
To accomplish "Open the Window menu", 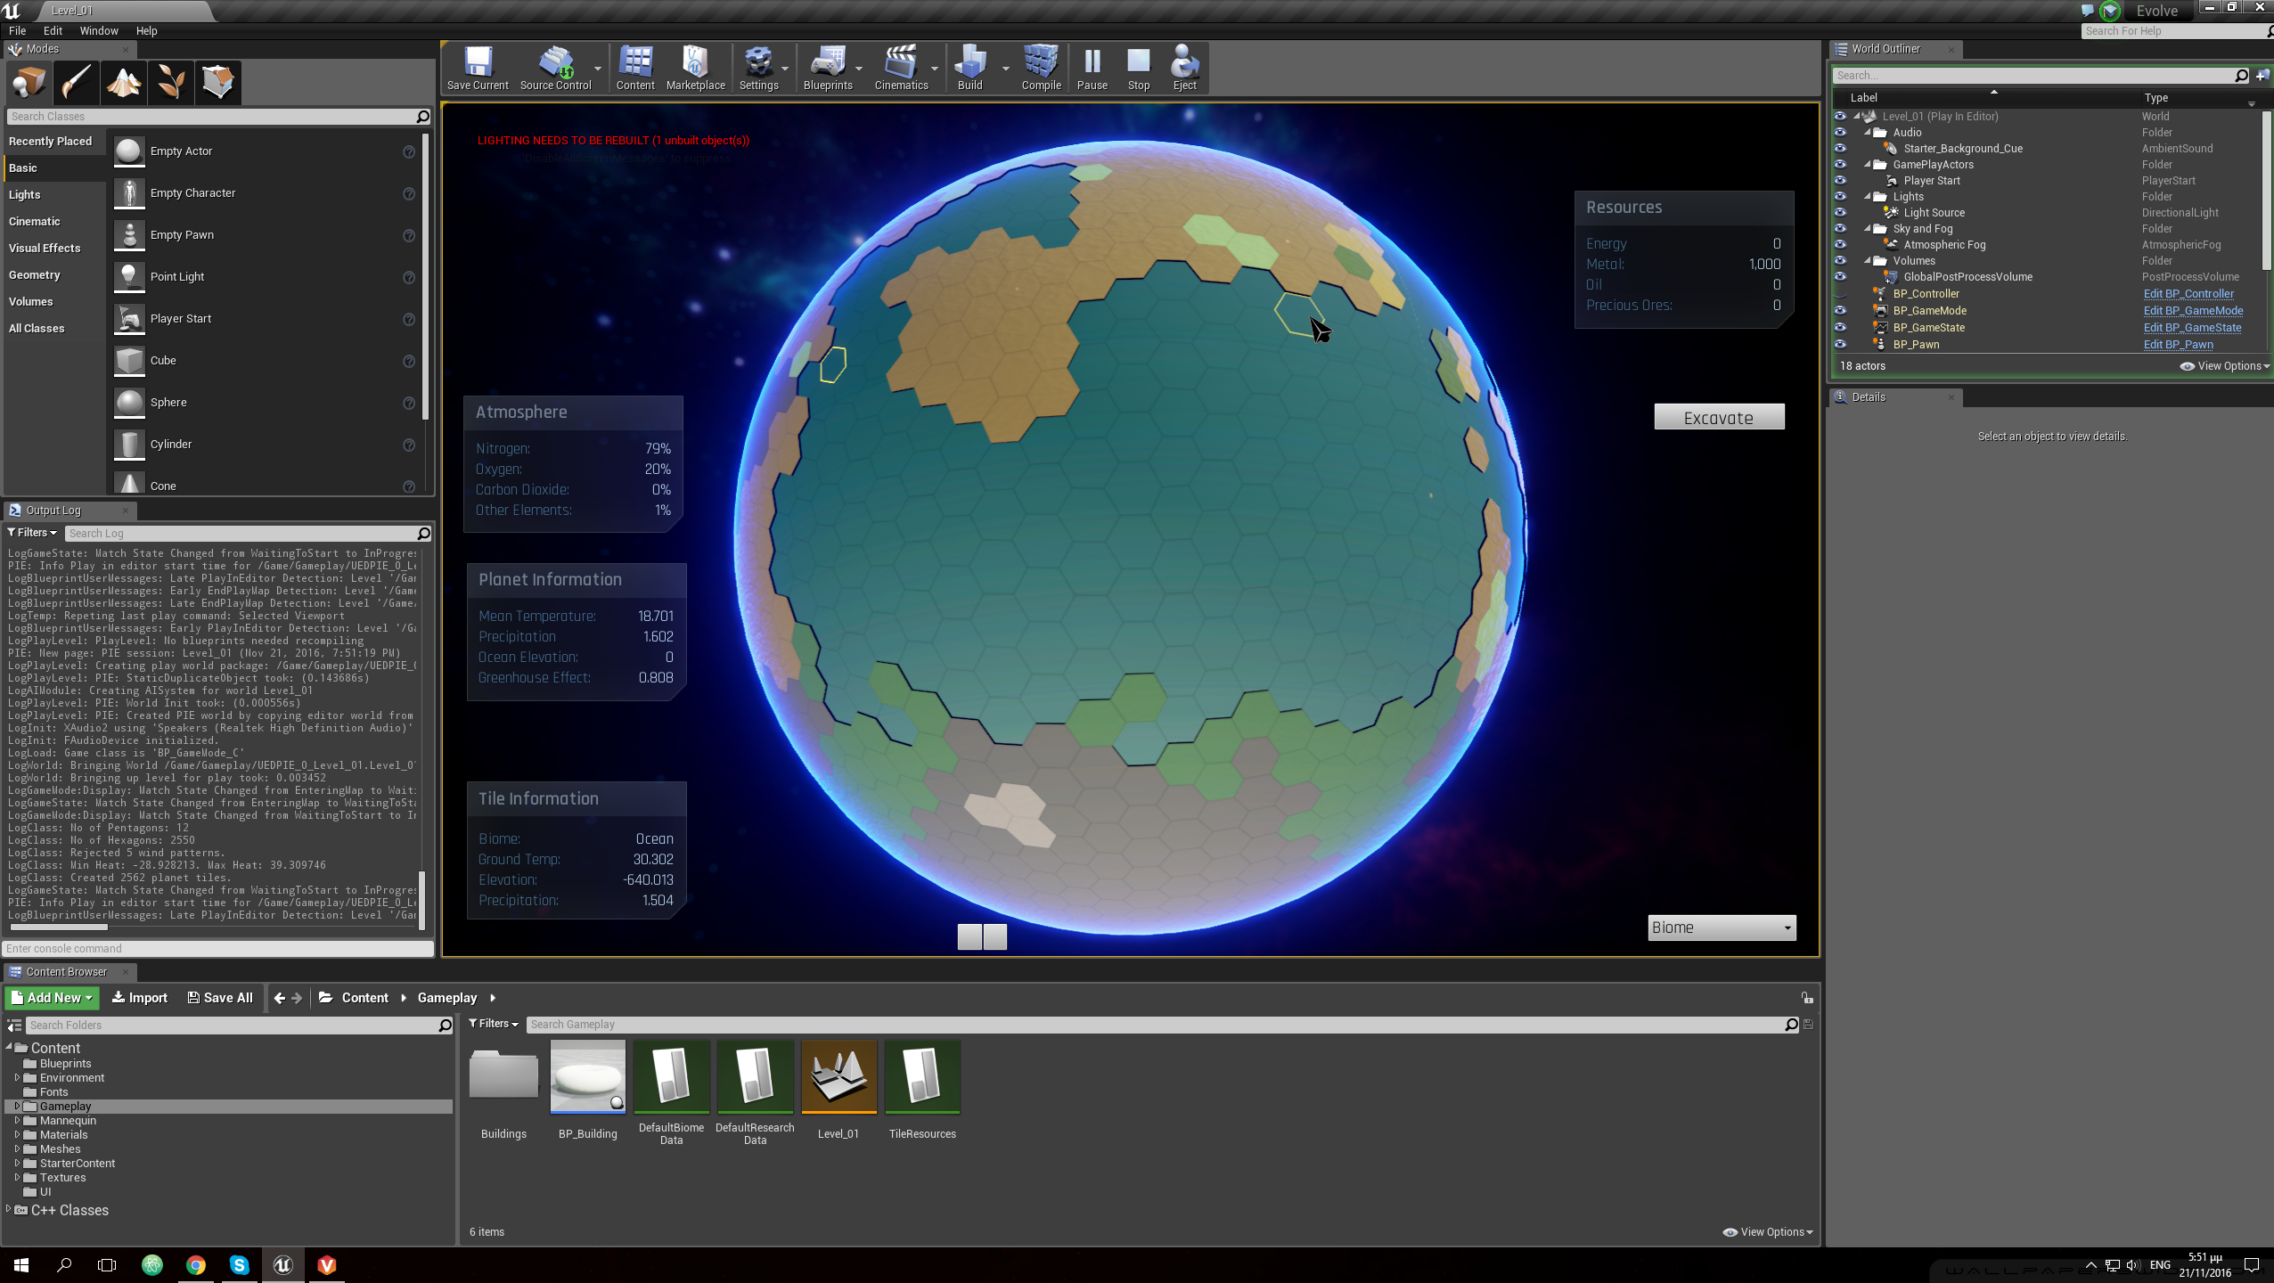I will [98, 30].
